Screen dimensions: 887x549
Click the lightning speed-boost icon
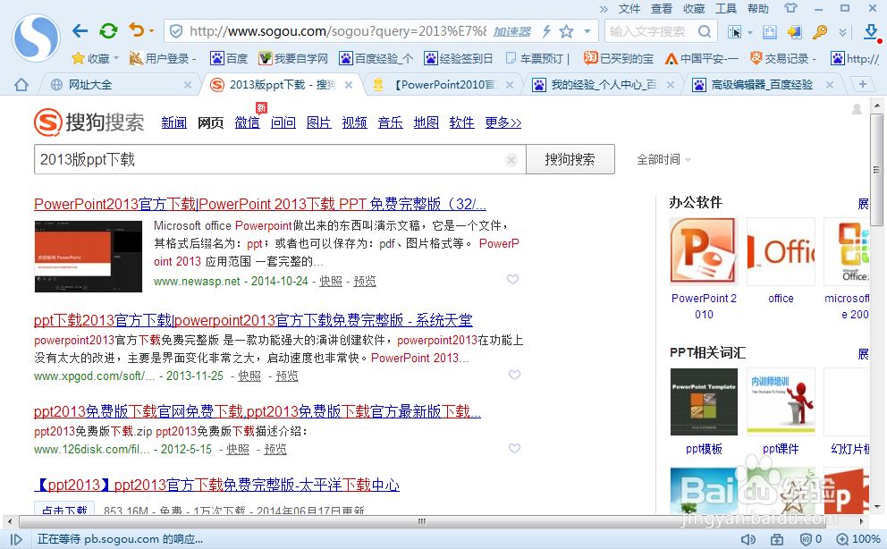[546, 31]
